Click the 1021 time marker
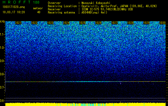 tap(18, 23)
